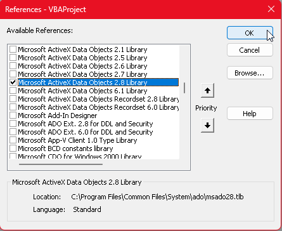
Task: Check the Microsoft Add-In Designer box
Action: pos(13,115)
